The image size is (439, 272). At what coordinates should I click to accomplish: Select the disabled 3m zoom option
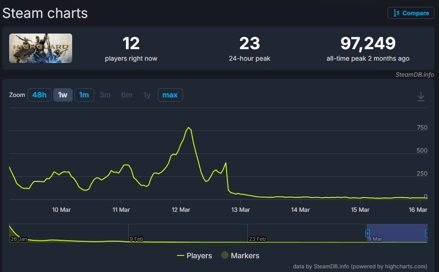tap(105, 95)
